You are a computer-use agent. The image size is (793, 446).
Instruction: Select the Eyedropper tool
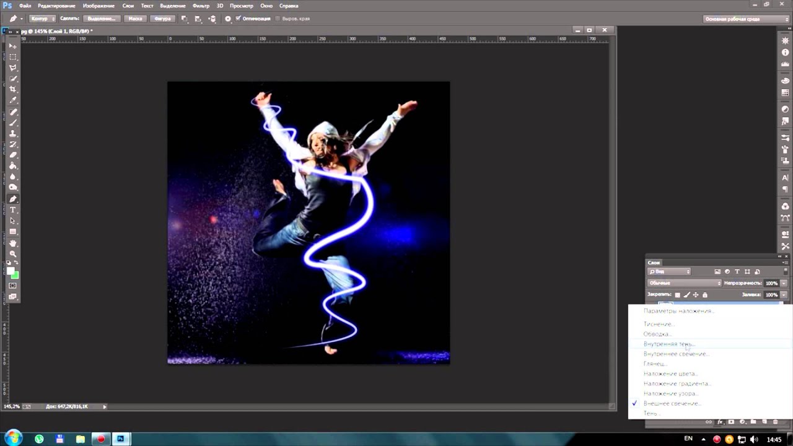tap(13, 100)
